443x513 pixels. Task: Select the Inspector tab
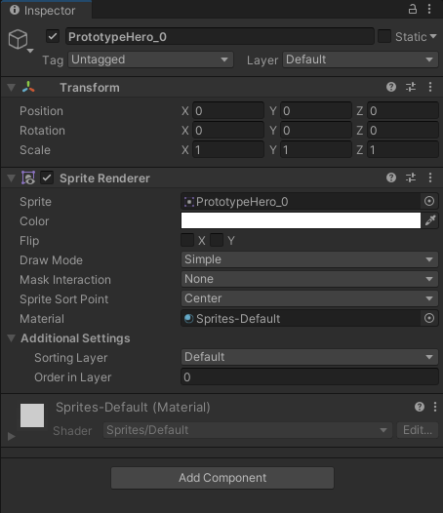coord(46,10)
